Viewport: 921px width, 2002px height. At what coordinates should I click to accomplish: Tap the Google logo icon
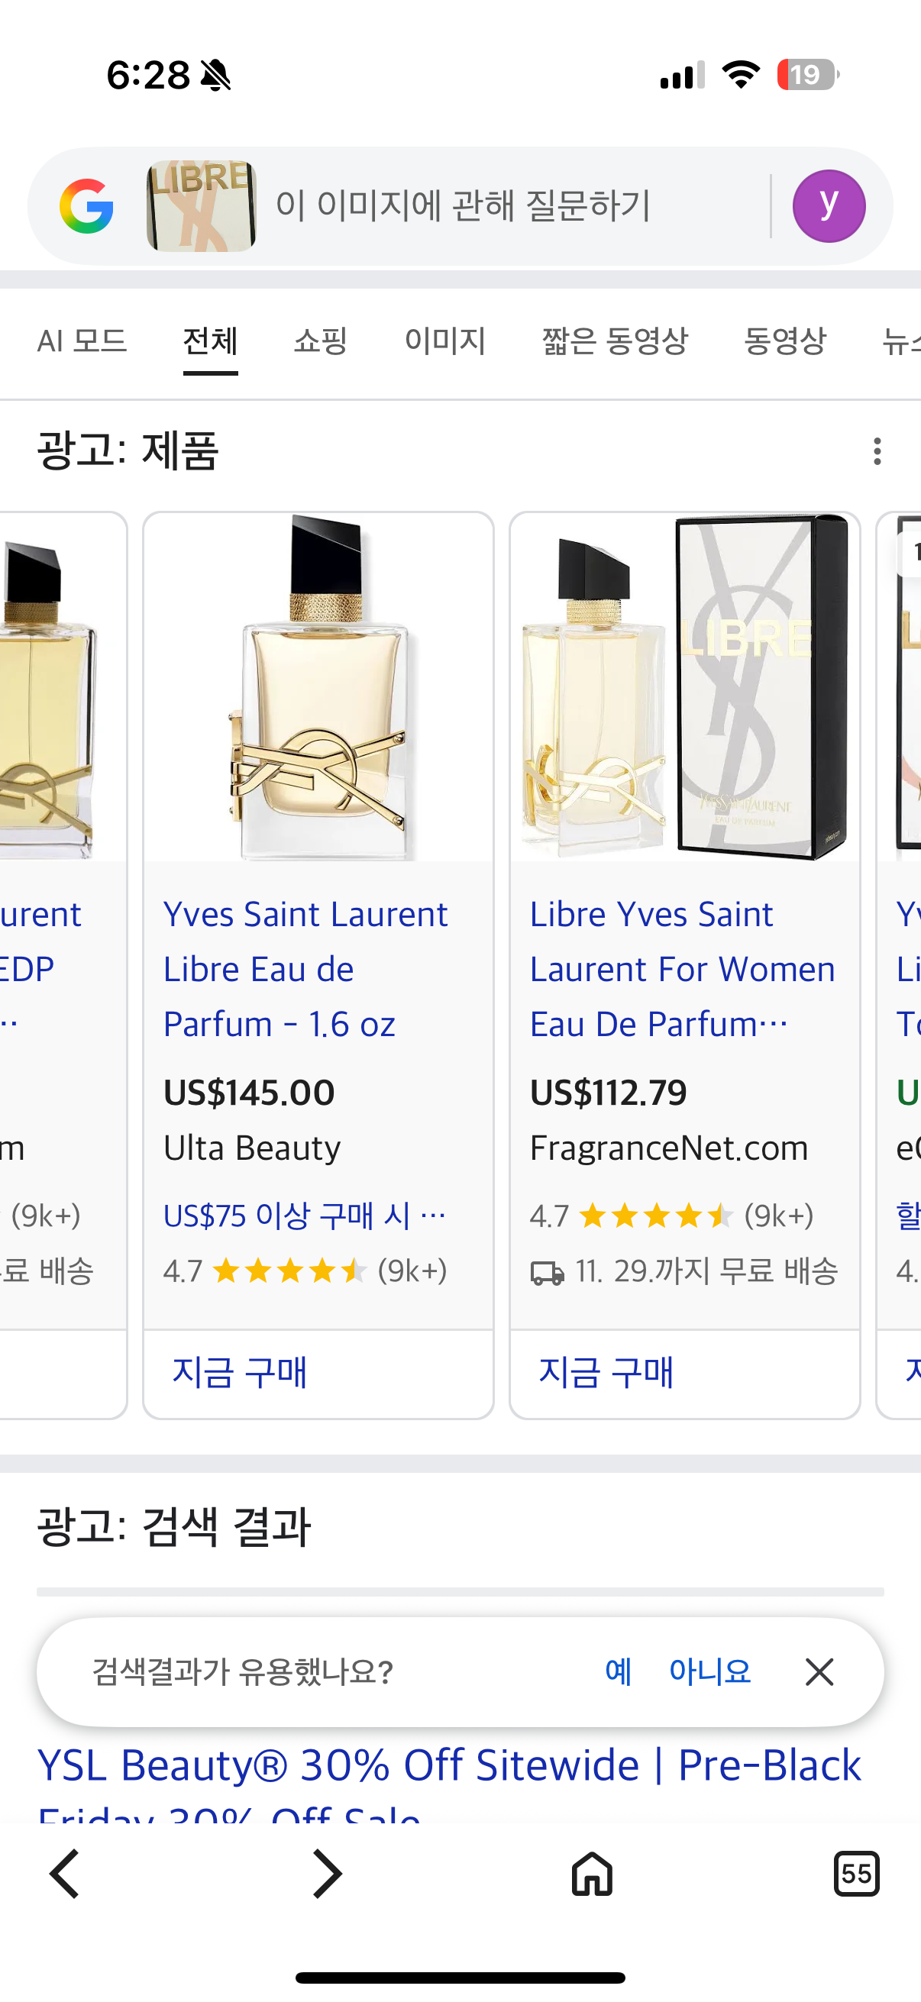tap(86, 206)
